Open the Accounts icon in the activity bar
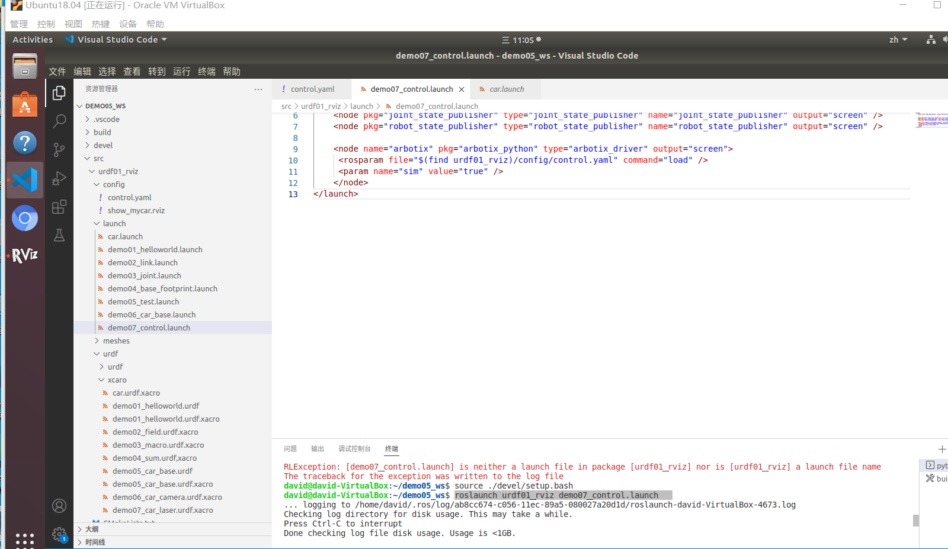The height and width of the screenshot is (549, 948). pyautogui.click(x=59, y=506)
